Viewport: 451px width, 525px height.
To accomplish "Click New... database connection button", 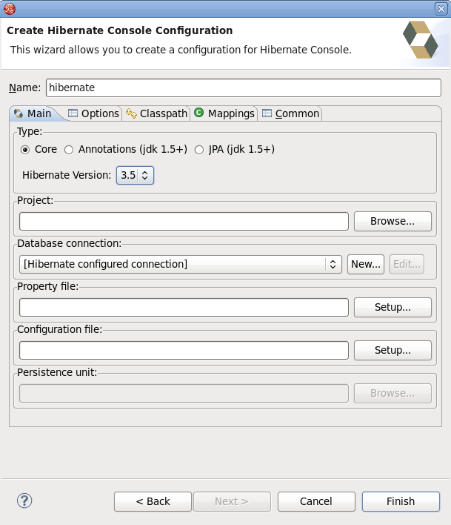I will pyautogui.click(x=366, y=264).
